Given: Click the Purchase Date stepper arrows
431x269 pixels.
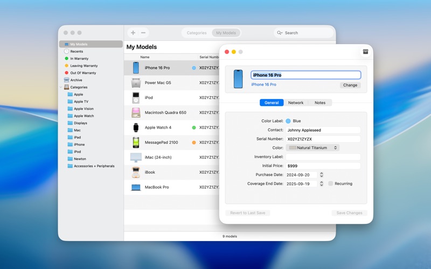Looking at the screenshot, I should [x=321, y=175].
